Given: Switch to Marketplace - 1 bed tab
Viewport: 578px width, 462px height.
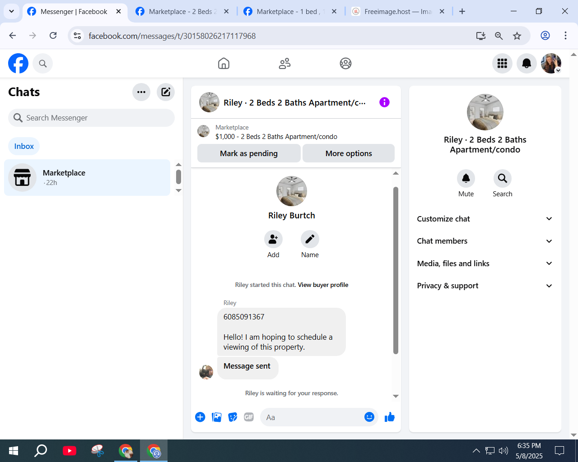Looking at the screenshot, I should [290, 12].
